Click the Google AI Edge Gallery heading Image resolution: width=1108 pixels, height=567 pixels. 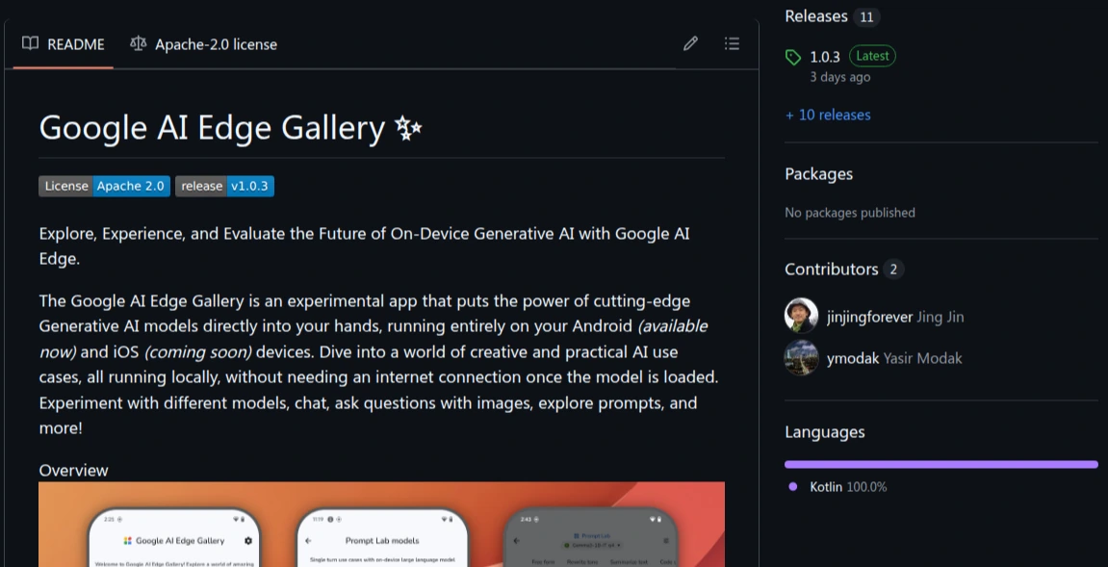231,128
